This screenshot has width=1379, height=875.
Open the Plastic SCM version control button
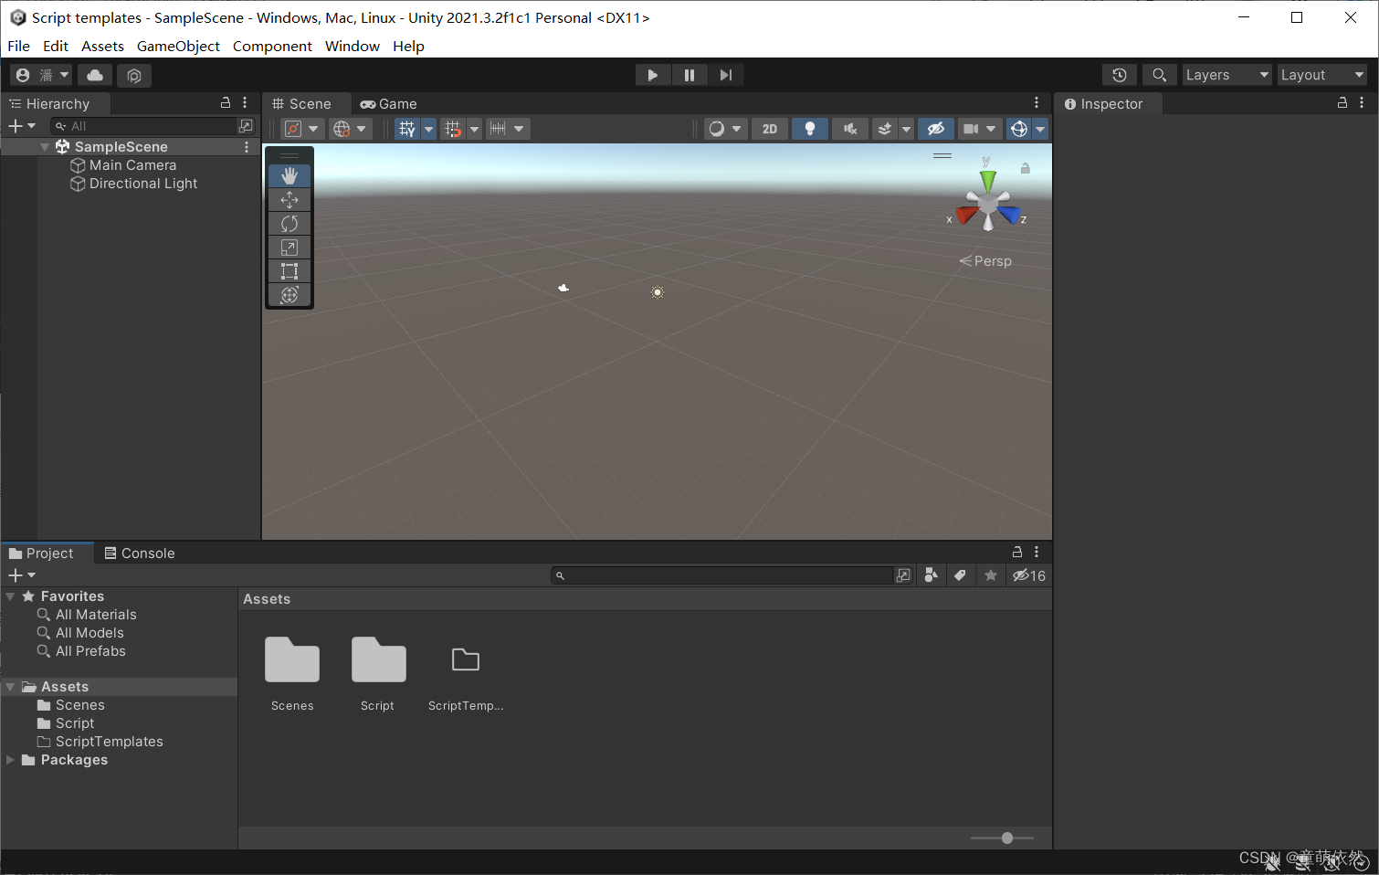point(134,75)
